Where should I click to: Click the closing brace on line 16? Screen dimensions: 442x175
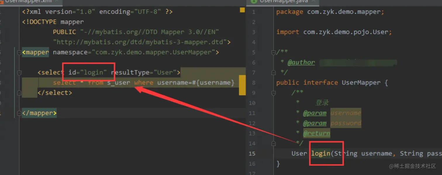pos(278,164)
